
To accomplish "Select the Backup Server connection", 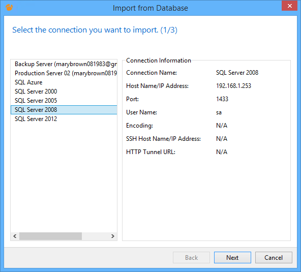I will pyautogui.click(x=64, y=64).
